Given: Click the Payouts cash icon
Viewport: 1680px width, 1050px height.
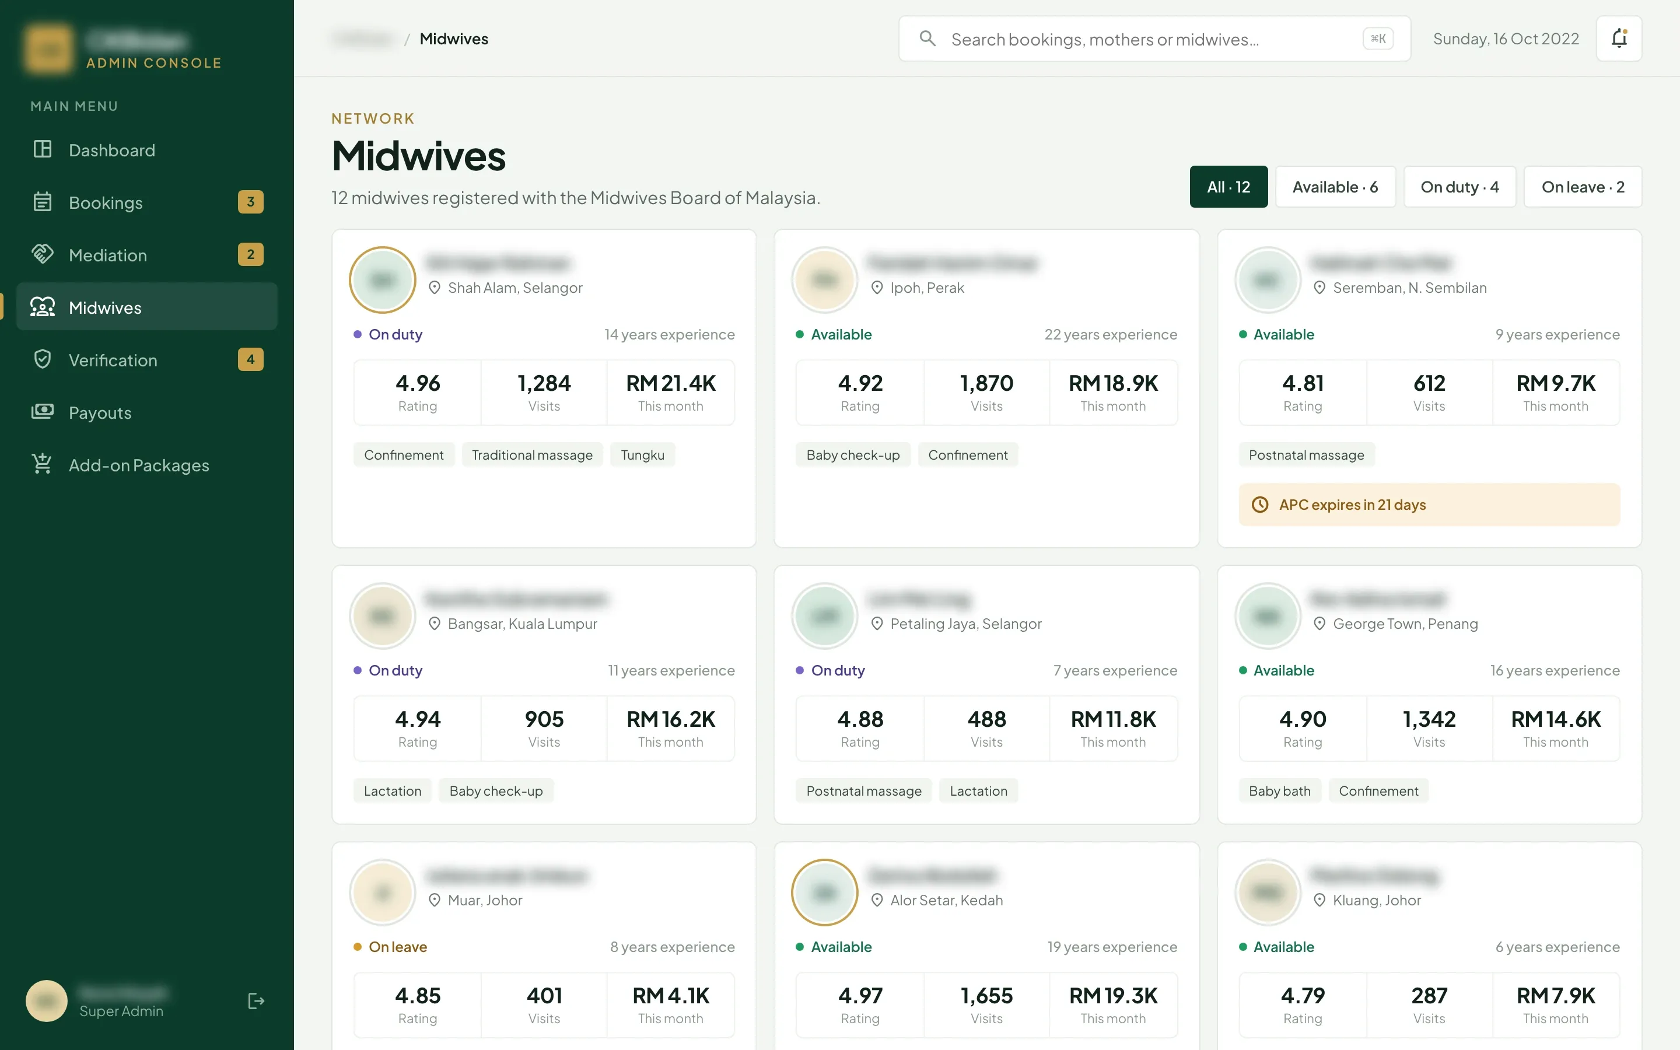Looking at the screenshot, I should (43, 412).
